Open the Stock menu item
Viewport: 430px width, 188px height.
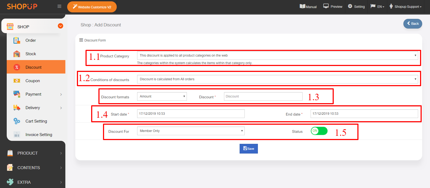(31, 54)
